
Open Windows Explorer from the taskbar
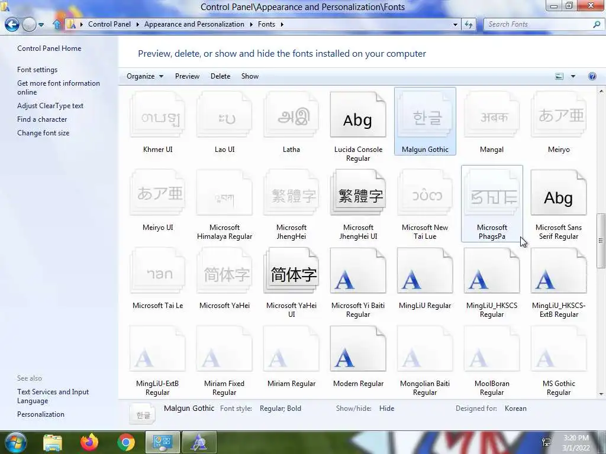pyautogui.click(x=53, y=443)
